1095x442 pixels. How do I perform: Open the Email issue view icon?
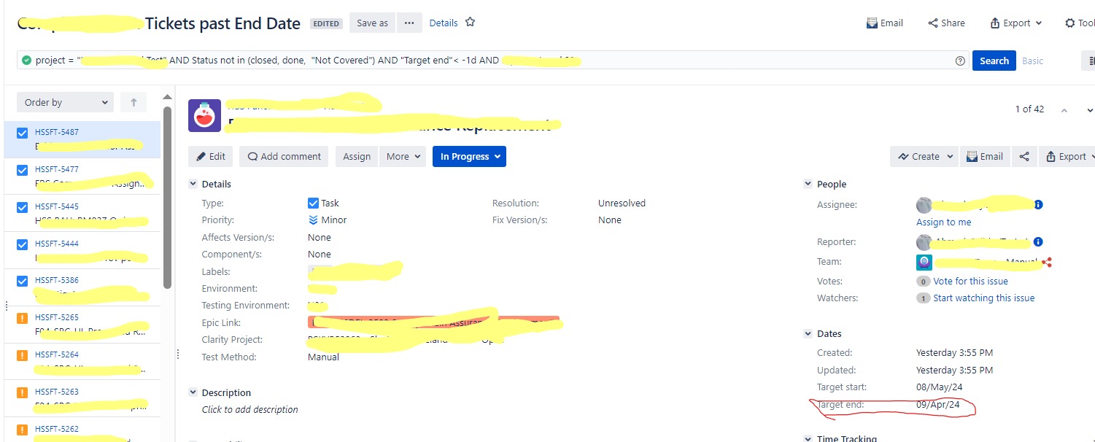coord(985,156)
